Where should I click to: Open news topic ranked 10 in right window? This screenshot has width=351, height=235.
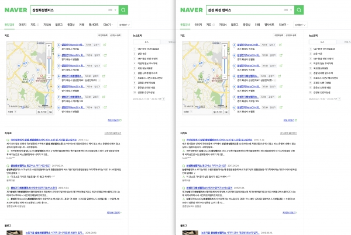pyautogui.click(x=322, y=92)
